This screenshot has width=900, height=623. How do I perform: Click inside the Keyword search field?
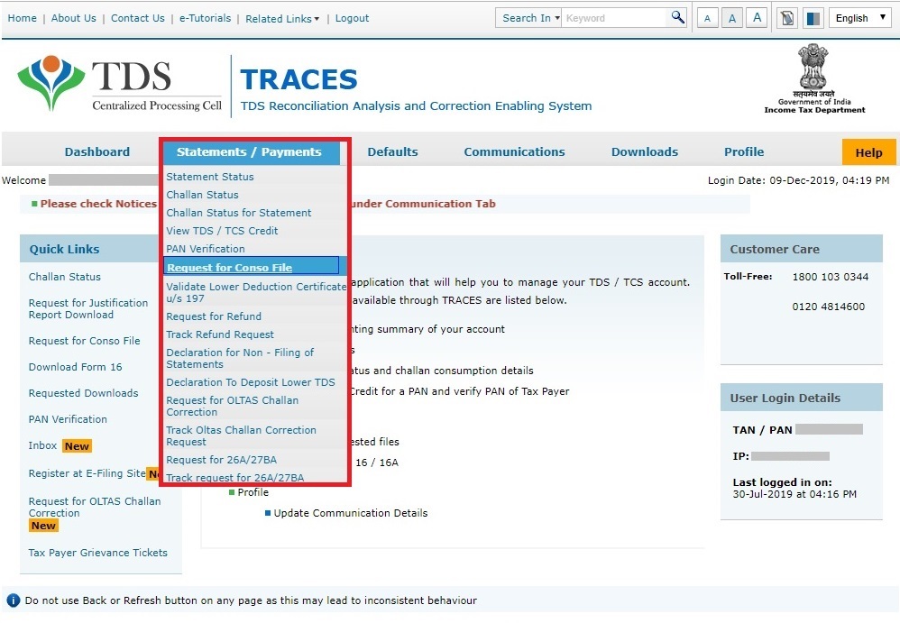pyautogui.click(x=615, y=18)
